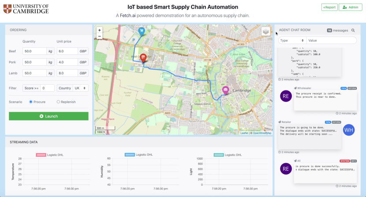Click the Wholesaler procure receipt message

(x=325, y=100)
